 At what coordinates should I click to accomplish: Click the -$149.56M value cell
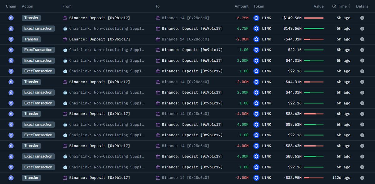click(292, 18)
